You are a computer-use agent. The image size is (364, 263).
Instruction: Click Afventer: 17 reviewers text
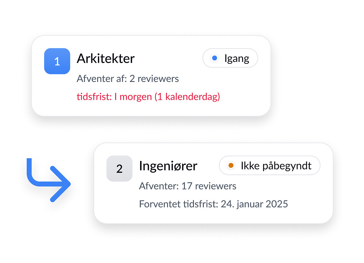click(x=187, y=186)
